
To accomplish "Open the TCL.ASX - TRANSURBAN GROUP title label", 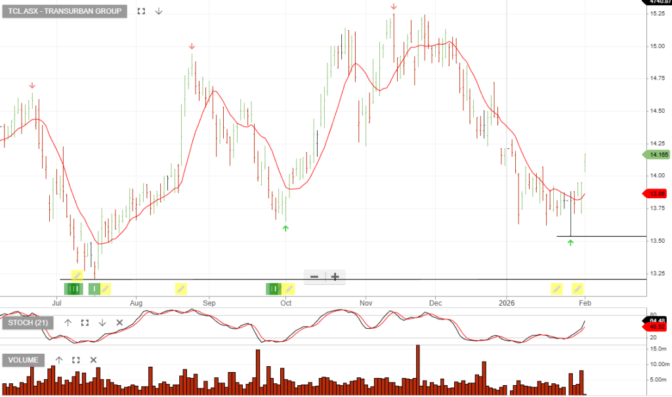I will coord(65,11).
